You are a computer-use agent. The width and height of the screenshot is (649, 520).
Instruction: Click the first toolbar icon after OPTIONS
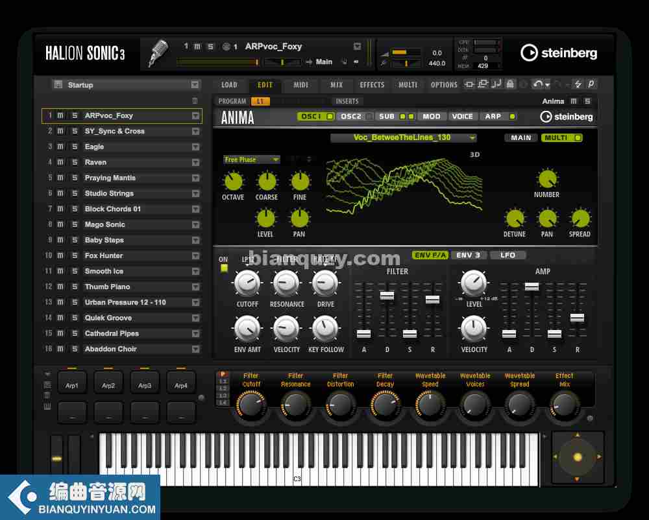(x=469, y=84)
